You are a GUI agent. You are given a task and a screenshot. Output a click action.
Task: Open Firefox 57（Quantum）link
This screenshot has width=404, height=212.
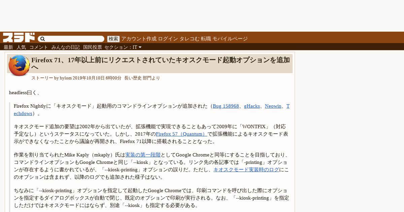tap(181, 134)
